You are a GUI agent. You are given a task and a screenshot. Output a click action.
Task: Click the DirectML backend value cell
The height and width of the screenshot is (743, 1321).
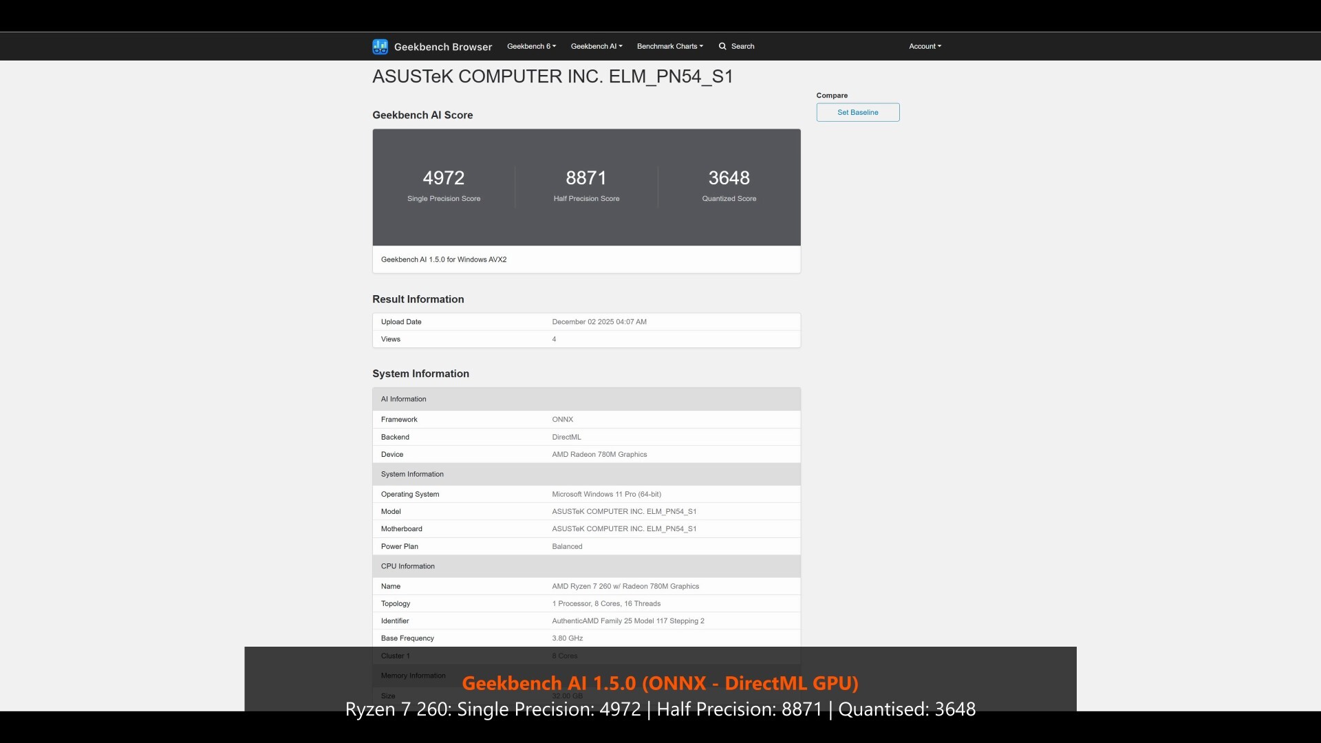[567, 437]
